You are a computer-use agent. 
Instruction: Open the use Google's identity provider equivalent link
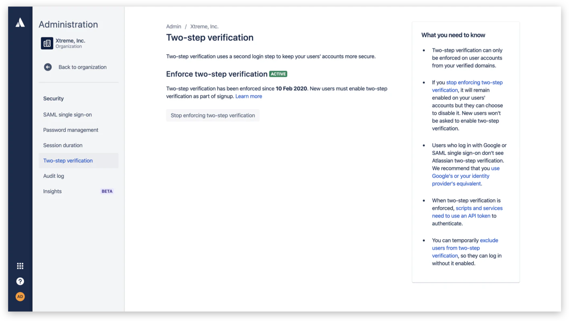point(461,176)
